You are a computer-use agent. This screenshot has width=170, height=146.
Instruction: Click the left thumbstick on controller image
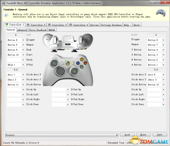point(54,63)
